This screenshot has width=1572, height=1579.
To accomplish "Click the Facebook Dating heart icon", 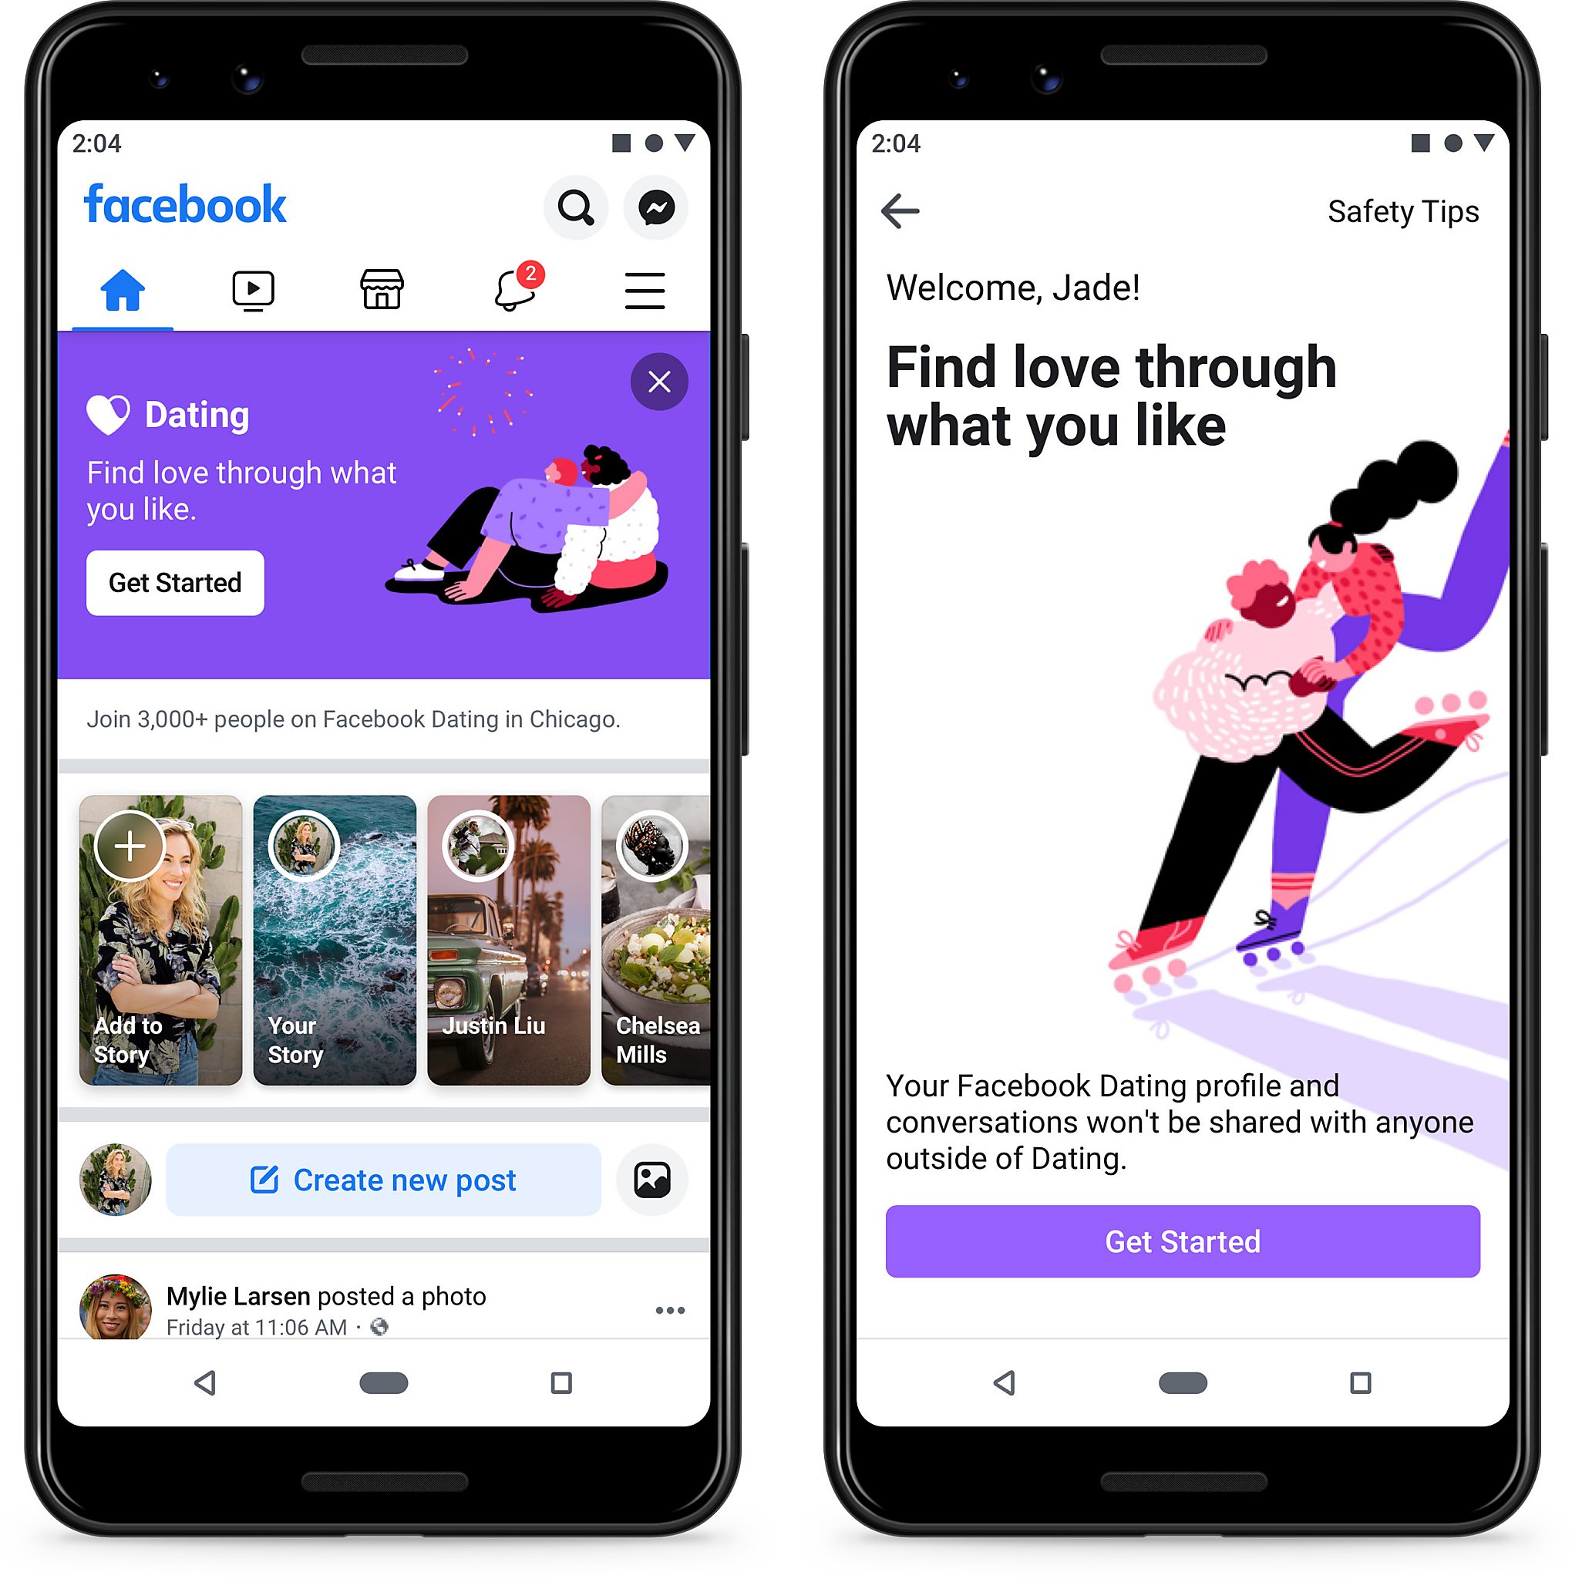I will coord(114,409).
